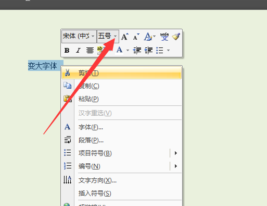
Task: Expand the 编号(N) submenu arrow
Action: 176,166
